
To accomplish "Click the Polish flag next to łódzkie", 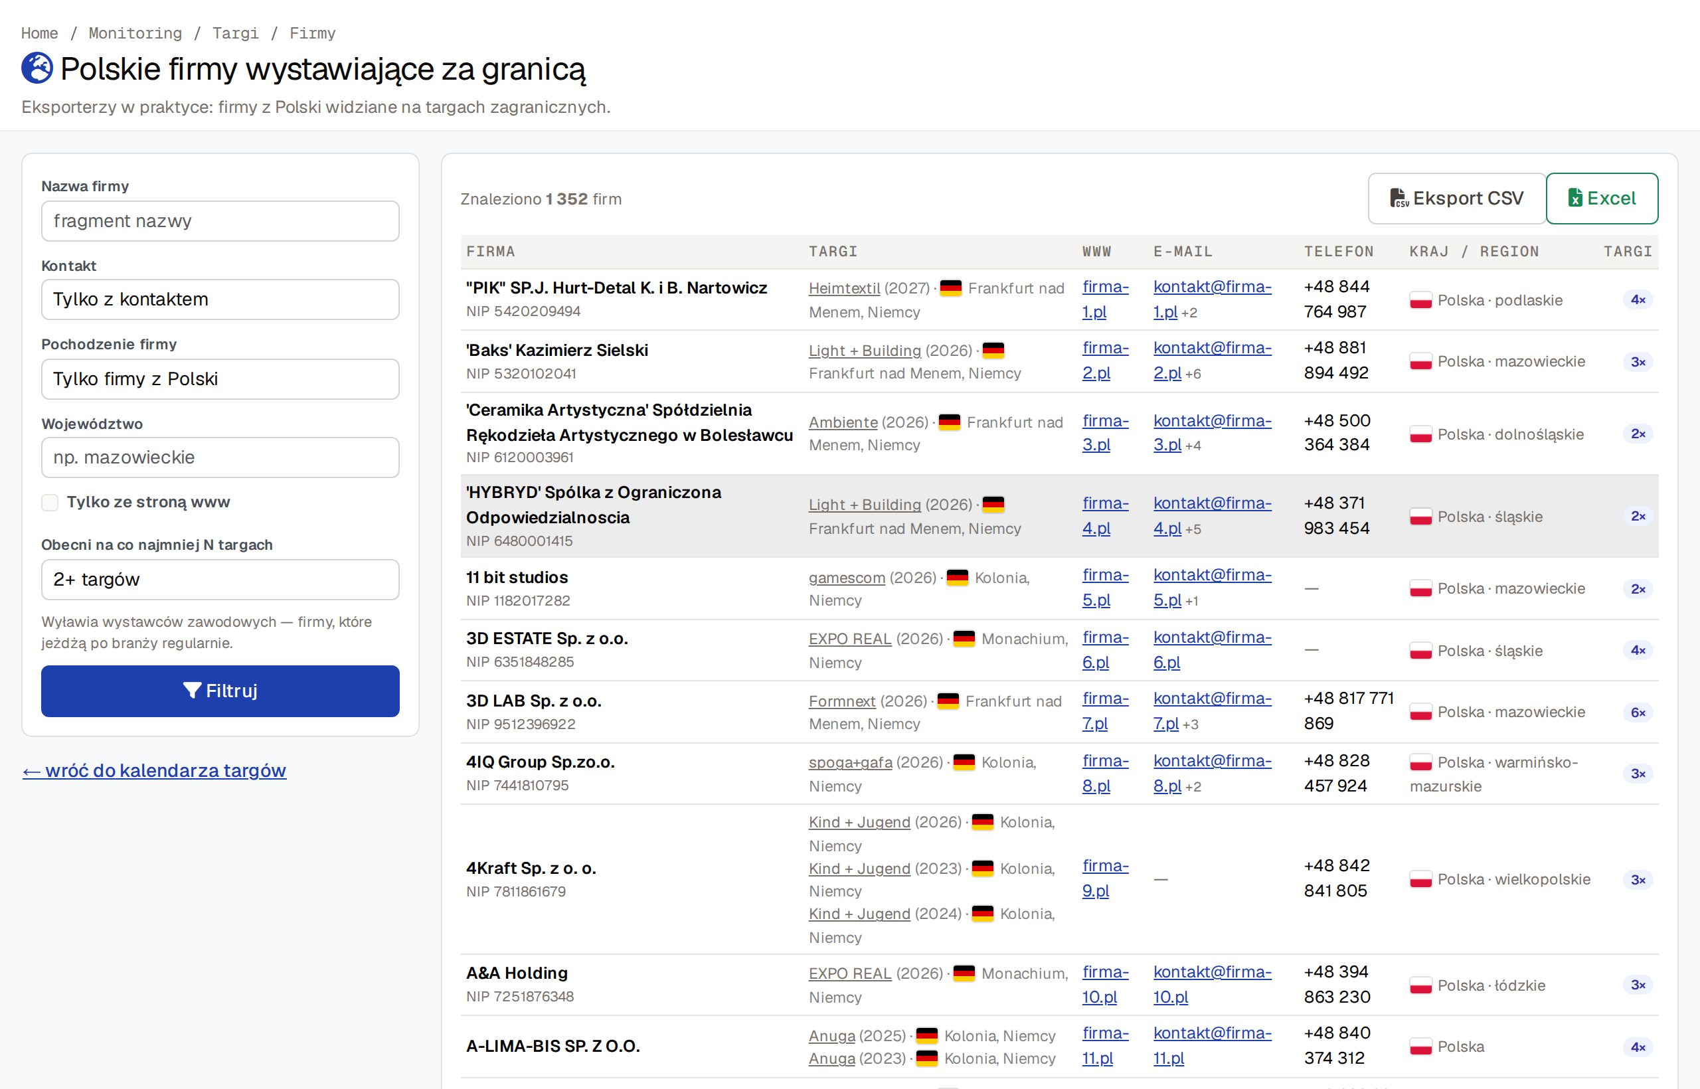I will coord(1420,986).
